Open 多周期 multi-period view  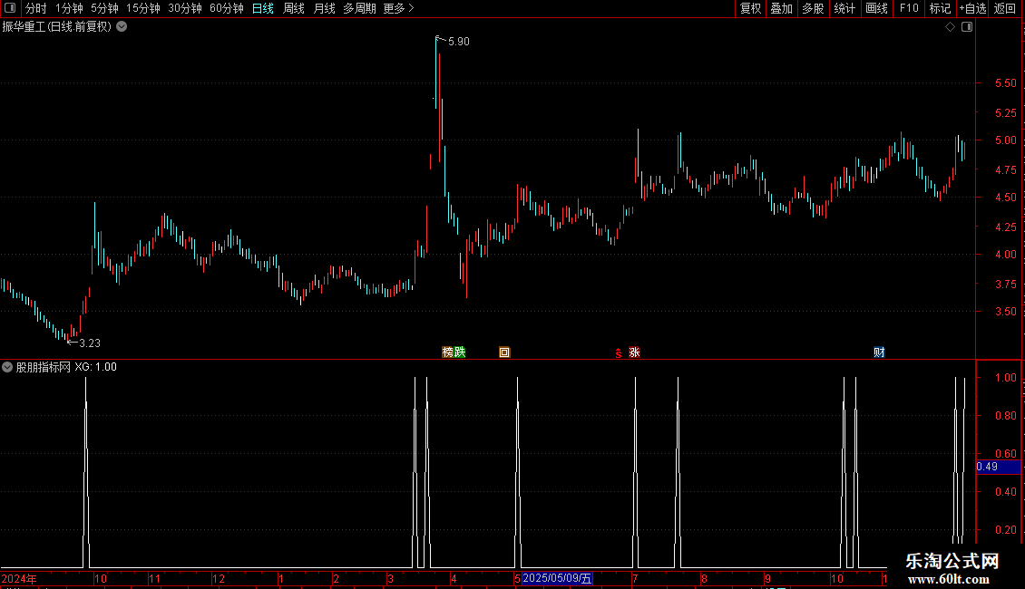point(359,8)
